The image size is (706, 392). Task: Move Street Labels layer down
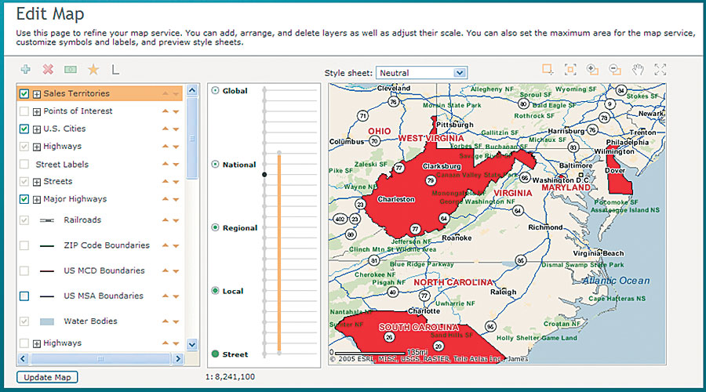pyautogui.click(x=176, y=165)
